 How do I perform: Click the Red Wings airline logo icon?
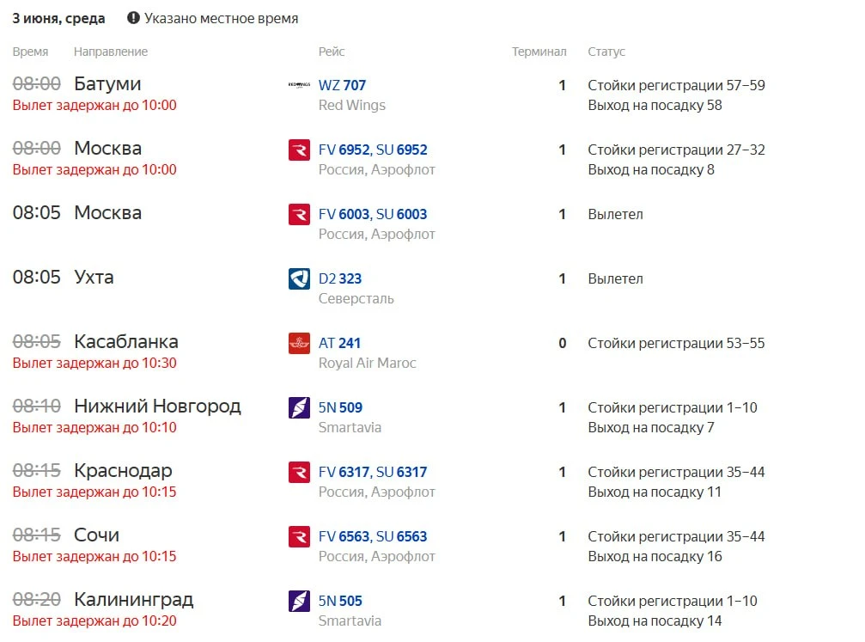(299, 85)
